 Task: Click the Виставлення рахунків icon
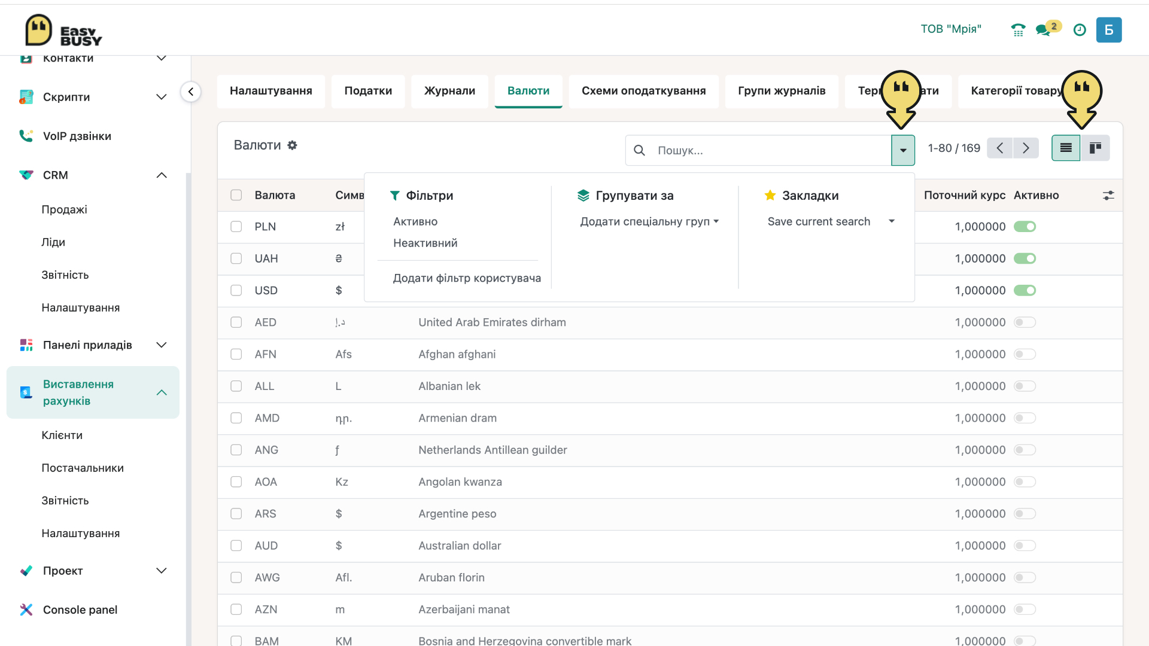(x=26, y=392)
